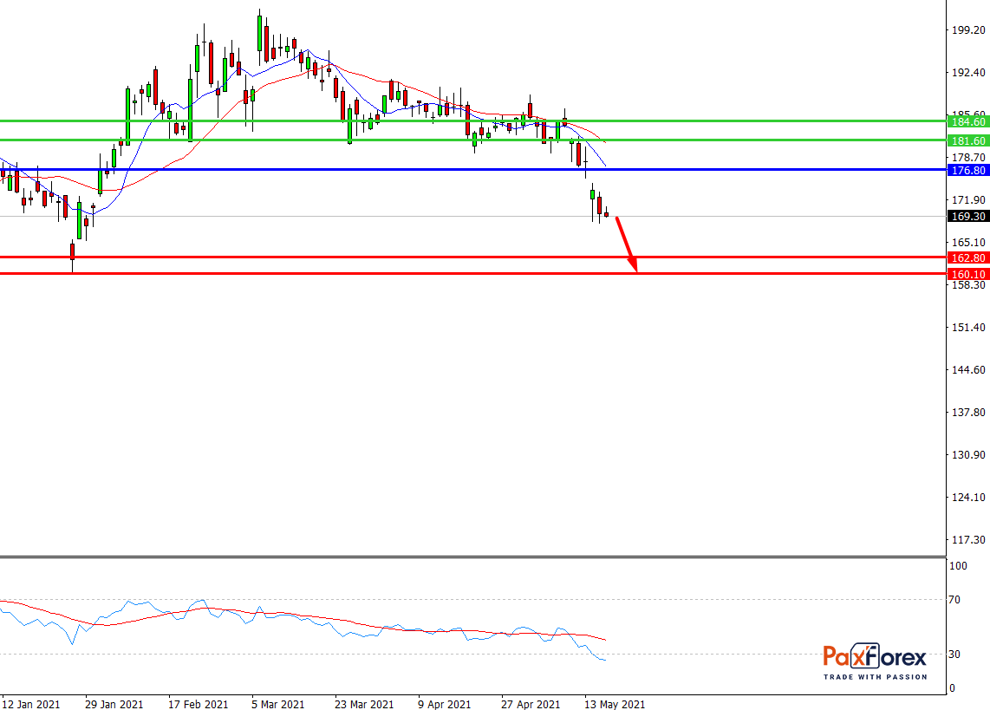Image resolution: width=990 pixels, height=710 pixels.
Task: Click the RSI scale value 70
Action: tap(954, 600)
